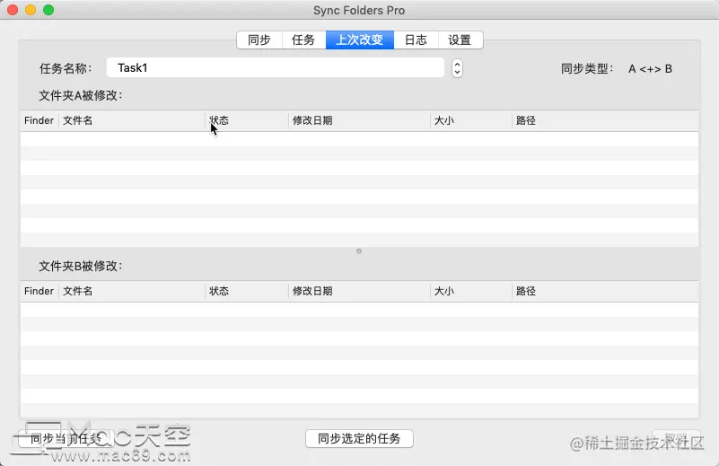Click folder A Finder column header
This screenshot has height=466, width=719.
pos(39,120)
